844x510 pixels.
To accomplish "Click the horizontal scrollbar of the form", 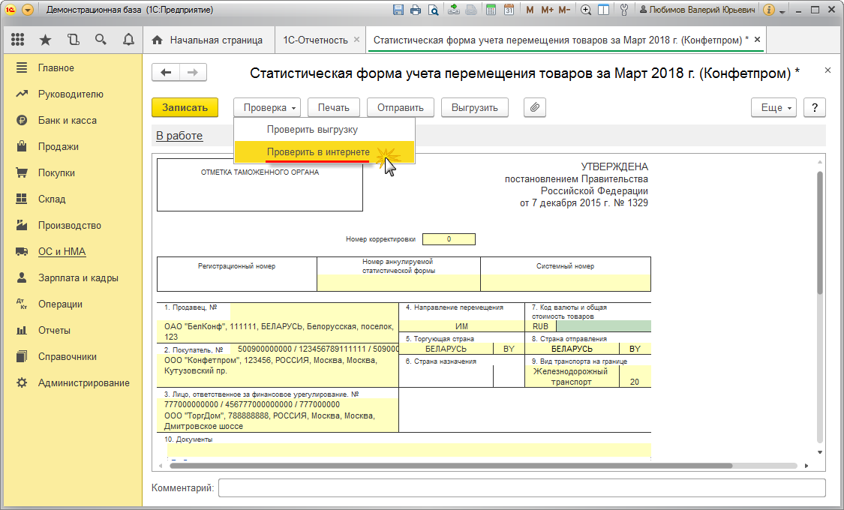I will pos(451,466).
